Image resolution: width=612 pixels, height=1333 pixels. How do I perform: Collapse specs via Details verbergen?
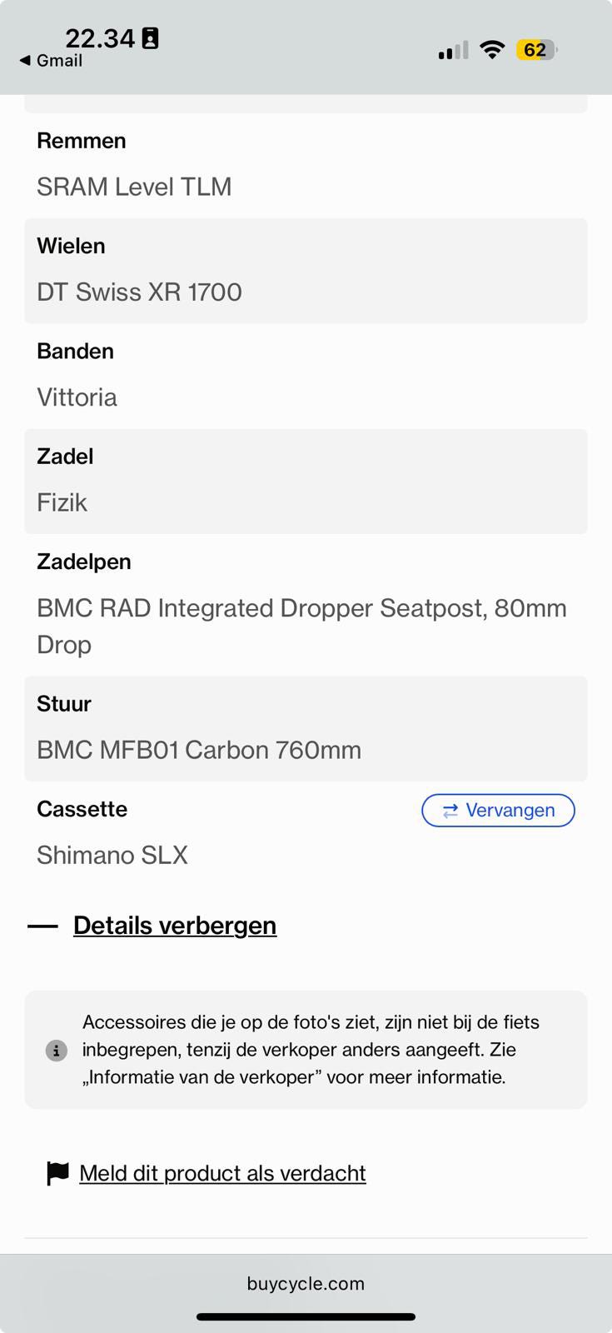pos(175,926)
